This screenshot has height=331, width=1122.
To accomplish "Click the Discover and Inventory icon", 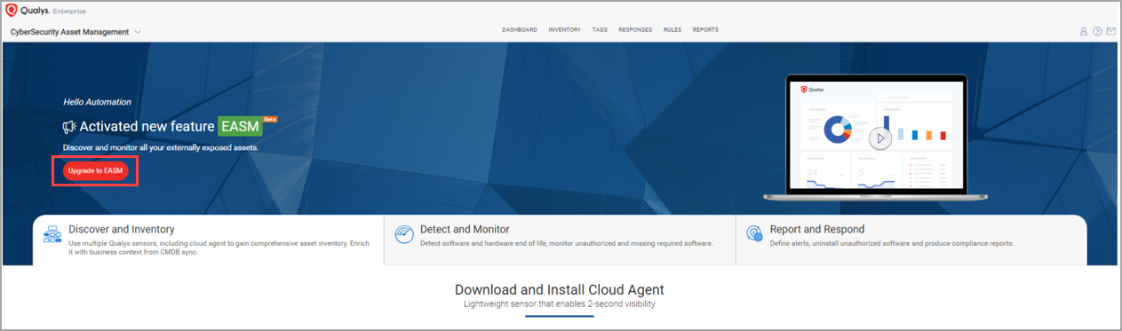I will click(52, 233).
